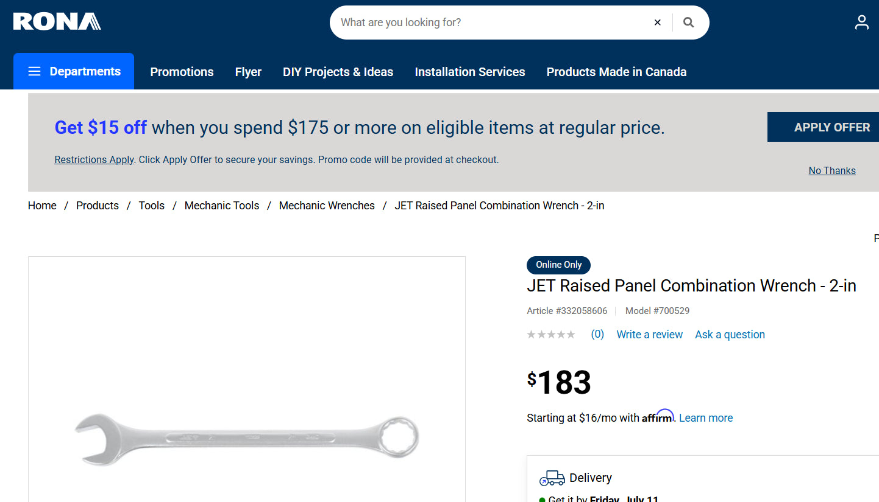
Task: Open the Departments menu
Action: click(74, 71)
